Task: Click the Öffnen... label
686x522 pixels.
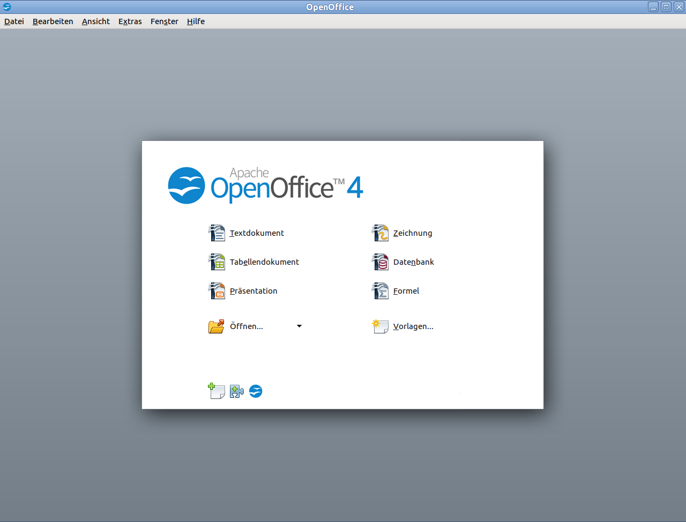Action: click(x=247, y=326)
